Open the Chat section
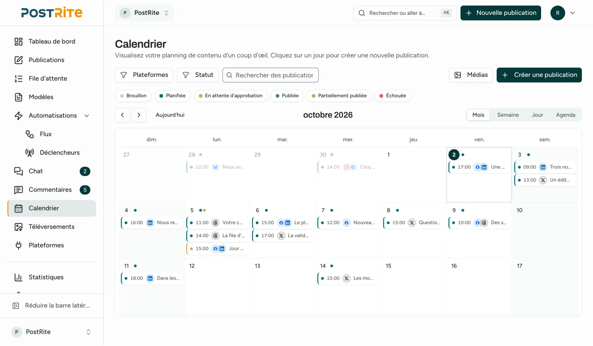This screenshot has height=346, width=593. pyautogui.click(x=52, y=171)
